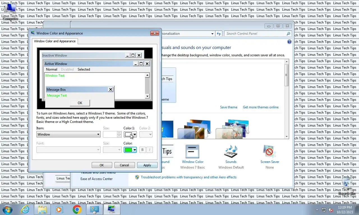The height and width of the screenshot is (215, 359).
Task: Select the Personalization taskbar button
Action: 112,209
